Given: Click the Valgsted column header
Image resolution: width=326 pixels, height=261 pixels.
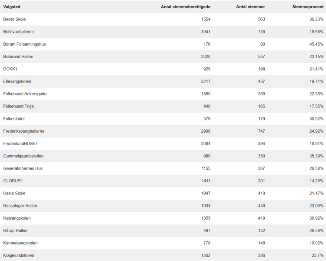Looking at the screenshot, I should (x=12, y=7).
